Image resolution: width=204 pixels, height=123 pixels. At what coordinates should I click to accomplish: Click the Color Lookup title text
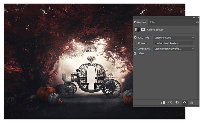point(155,30)
